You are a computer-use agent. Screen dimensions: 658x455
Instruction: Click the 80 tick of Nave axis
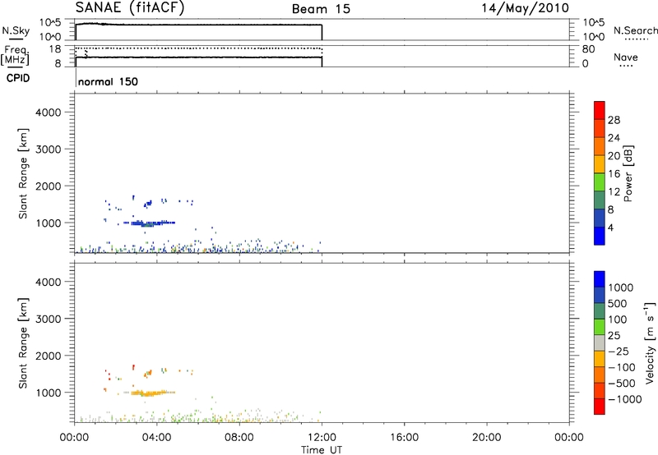tap(589, 49)
